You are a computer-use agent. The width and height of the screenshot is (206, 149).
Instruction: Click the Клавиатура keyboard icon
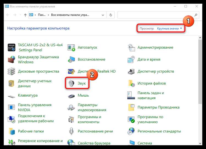tap(12, 96)
